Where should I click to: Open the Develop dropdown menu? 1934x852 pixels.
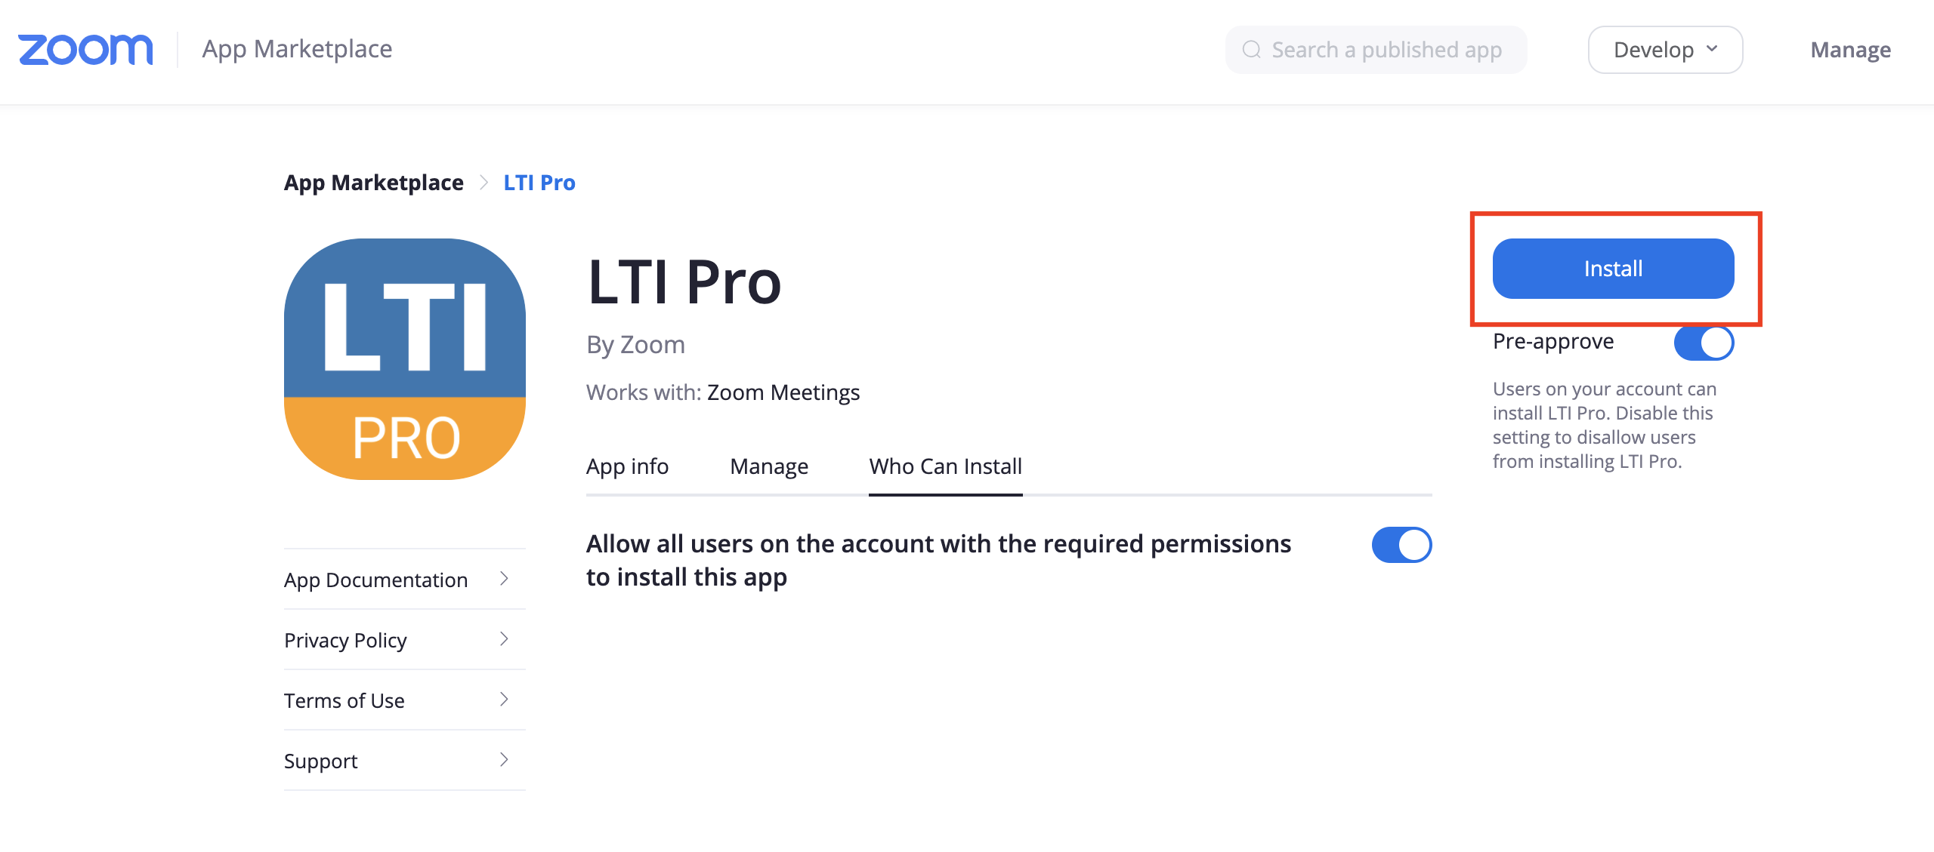pyautogui.click(x=1665, y=50)
